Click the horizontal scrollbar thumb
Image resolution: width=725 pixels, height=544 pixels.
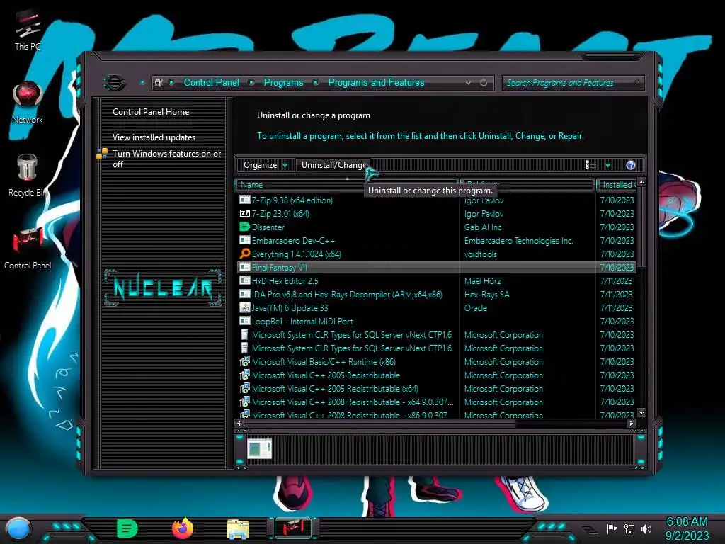[x=379, y=423]
